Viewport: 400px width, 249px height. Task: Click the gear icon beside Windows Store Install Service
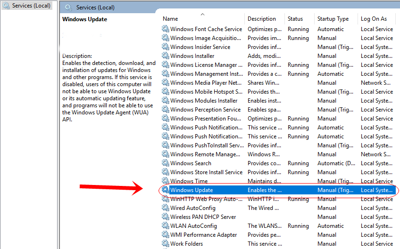coord(165,172)
